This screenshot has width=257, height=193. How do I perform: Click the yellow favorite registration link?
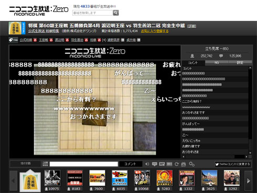click(x=155, y=31)
